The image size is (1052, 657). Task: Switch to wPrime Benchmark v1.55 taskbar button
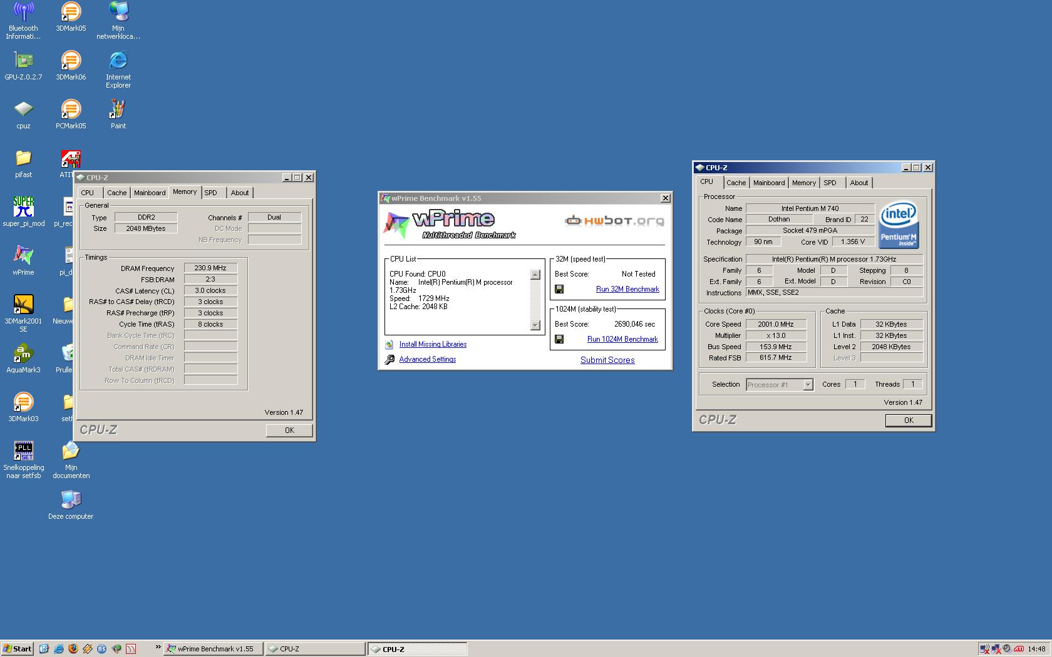point(213,649)
